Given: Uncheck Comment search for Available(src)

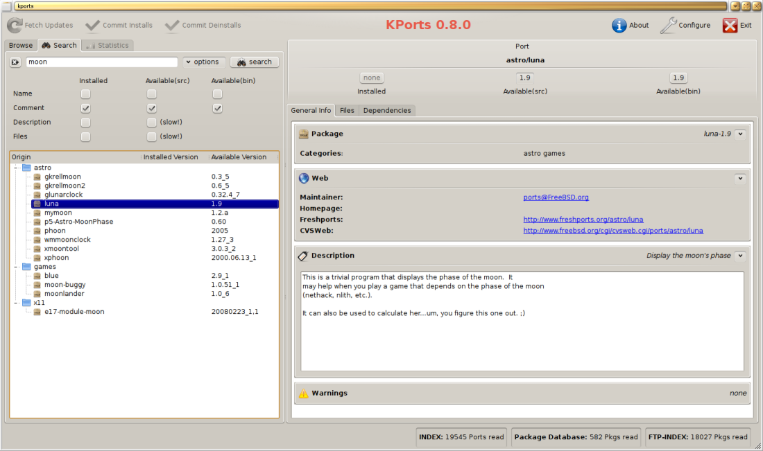Looking at the screenshot, I should 152,108.
